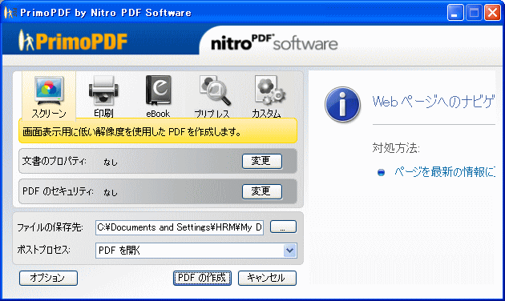Click the ファイルの保存先 path field
Viewport: 505px width, 301px height.
click(x=180, y=227)
